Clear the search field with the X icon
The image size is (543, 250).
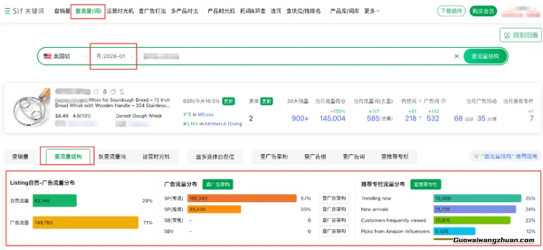coord(456,56)
